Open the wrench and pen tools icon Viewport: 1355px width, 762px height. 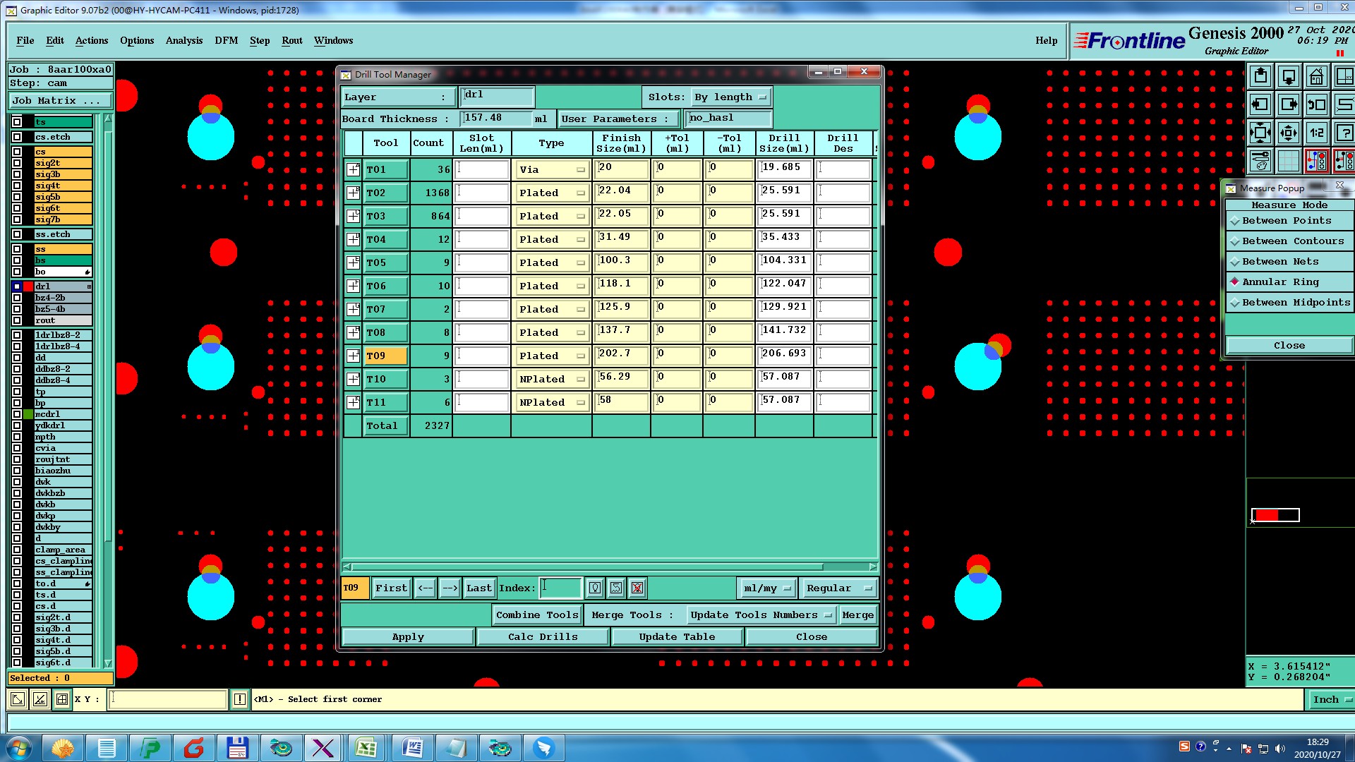(1260, 161)
